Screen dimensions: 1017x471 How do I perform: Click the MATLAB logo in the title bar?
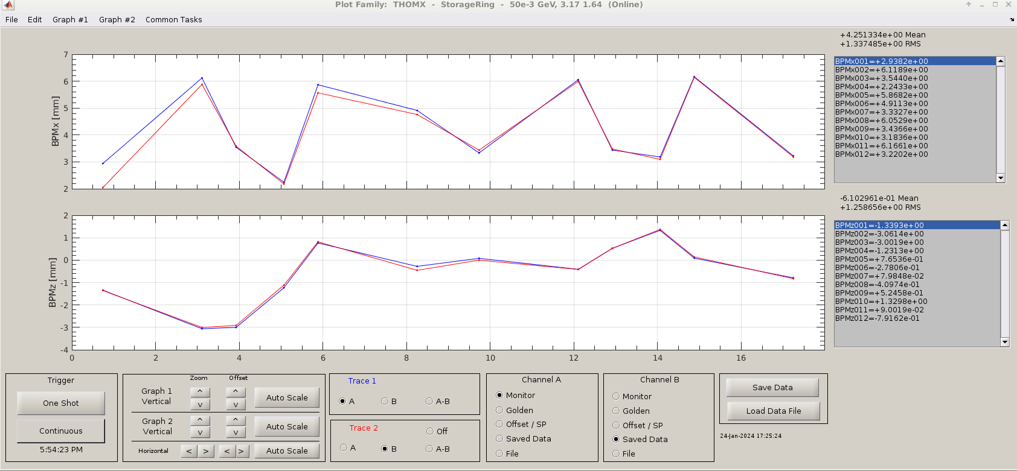click(8, 5)
